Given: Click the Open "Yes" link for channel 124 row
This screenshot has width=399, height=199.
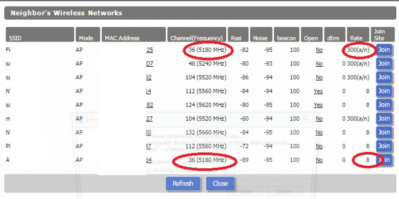Looking at the screenshot, I should [318, 105].
